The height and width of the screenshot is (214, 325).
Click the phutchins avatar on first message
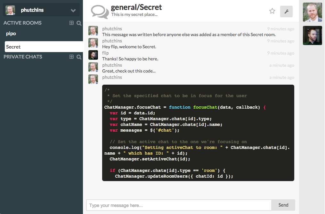pyautogui.click(x=93, y=31)
